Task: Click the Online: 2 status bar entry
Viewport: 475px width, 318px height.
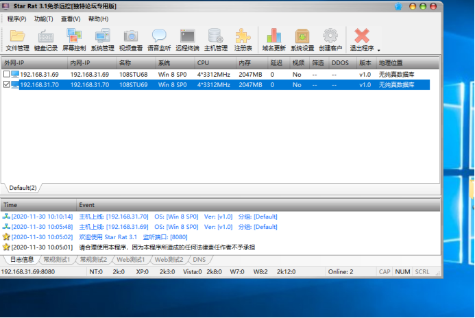Action: click(x=341, y=271)
